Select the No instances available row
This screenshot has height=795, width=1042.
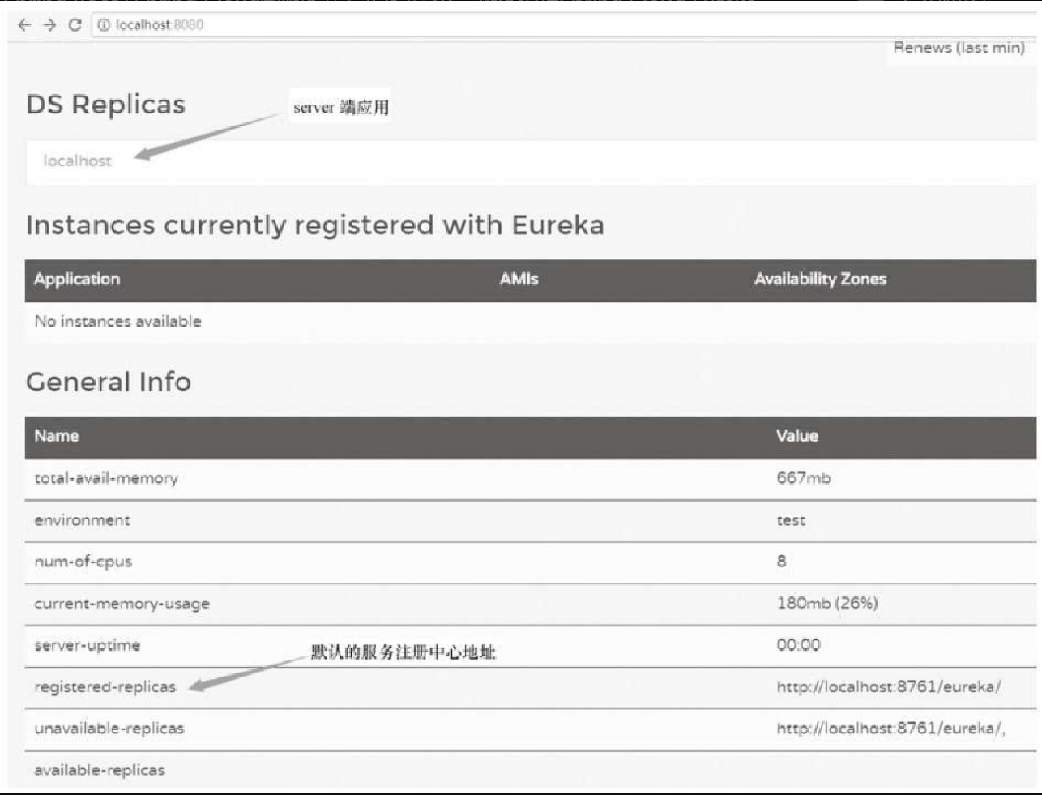click(531, 322)
